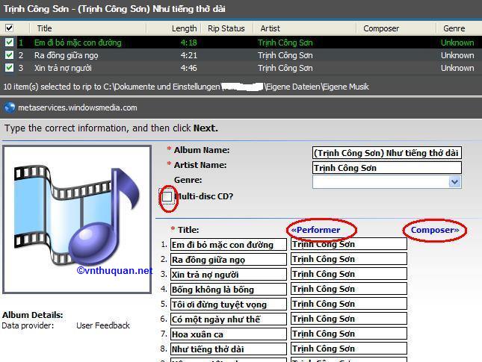Edit title field 6 Có một ngày như thế

pos(229,319)
